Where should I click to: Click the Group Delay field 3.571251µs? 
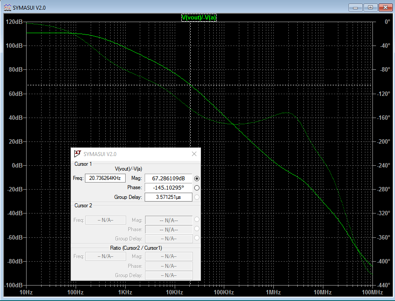click(x=168, y=197)
